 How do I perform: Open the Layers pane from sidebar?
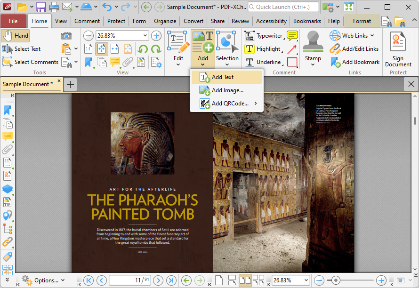coord(7,189)
